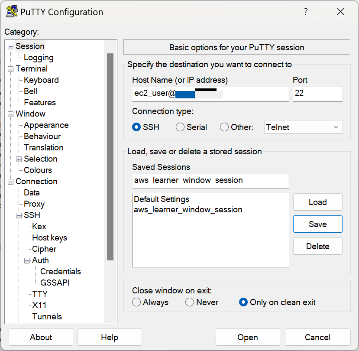Click the Saved Sessions name field
The height and width of the screenshot is (351, 359).
coord(210,181)
